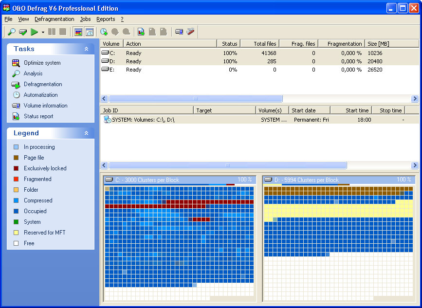This screenshot has width=422, height=308.
Task: Click the Fragmented legend color swatch
Action: coord(16,179)
